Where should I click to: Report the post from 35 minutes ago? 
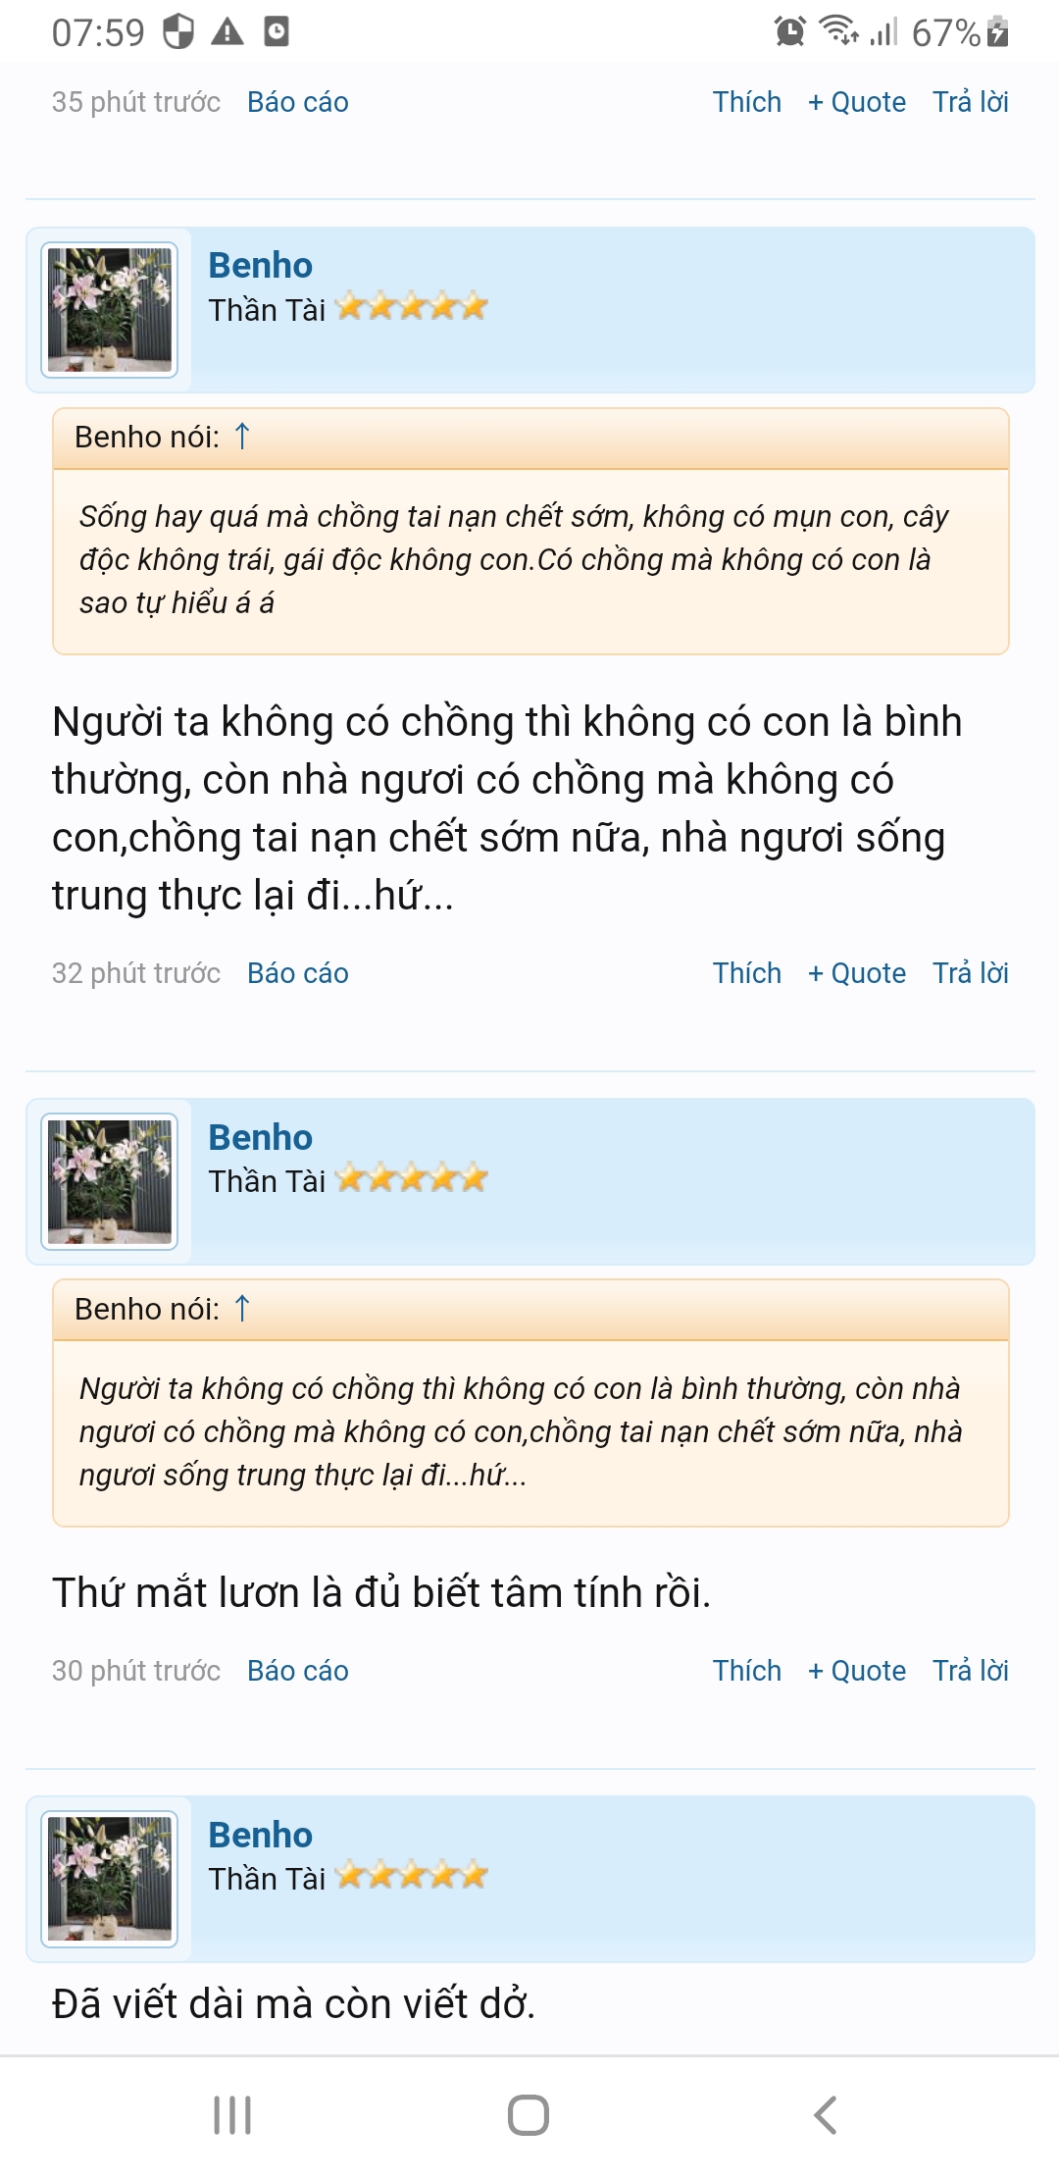click(297, 102)
